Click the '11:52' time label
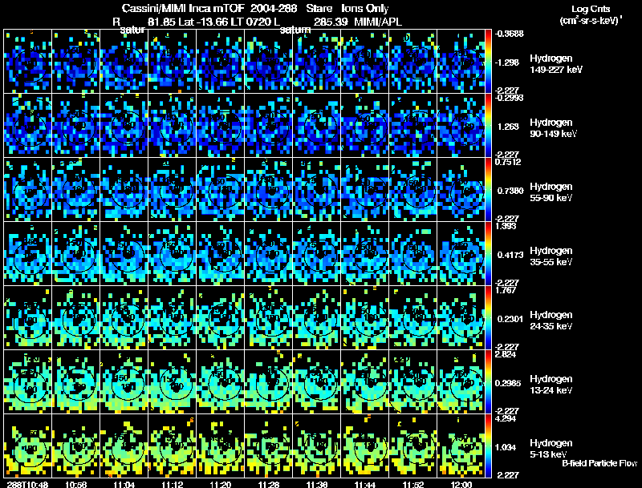642x488 pixels. click(x=413, y=484)
